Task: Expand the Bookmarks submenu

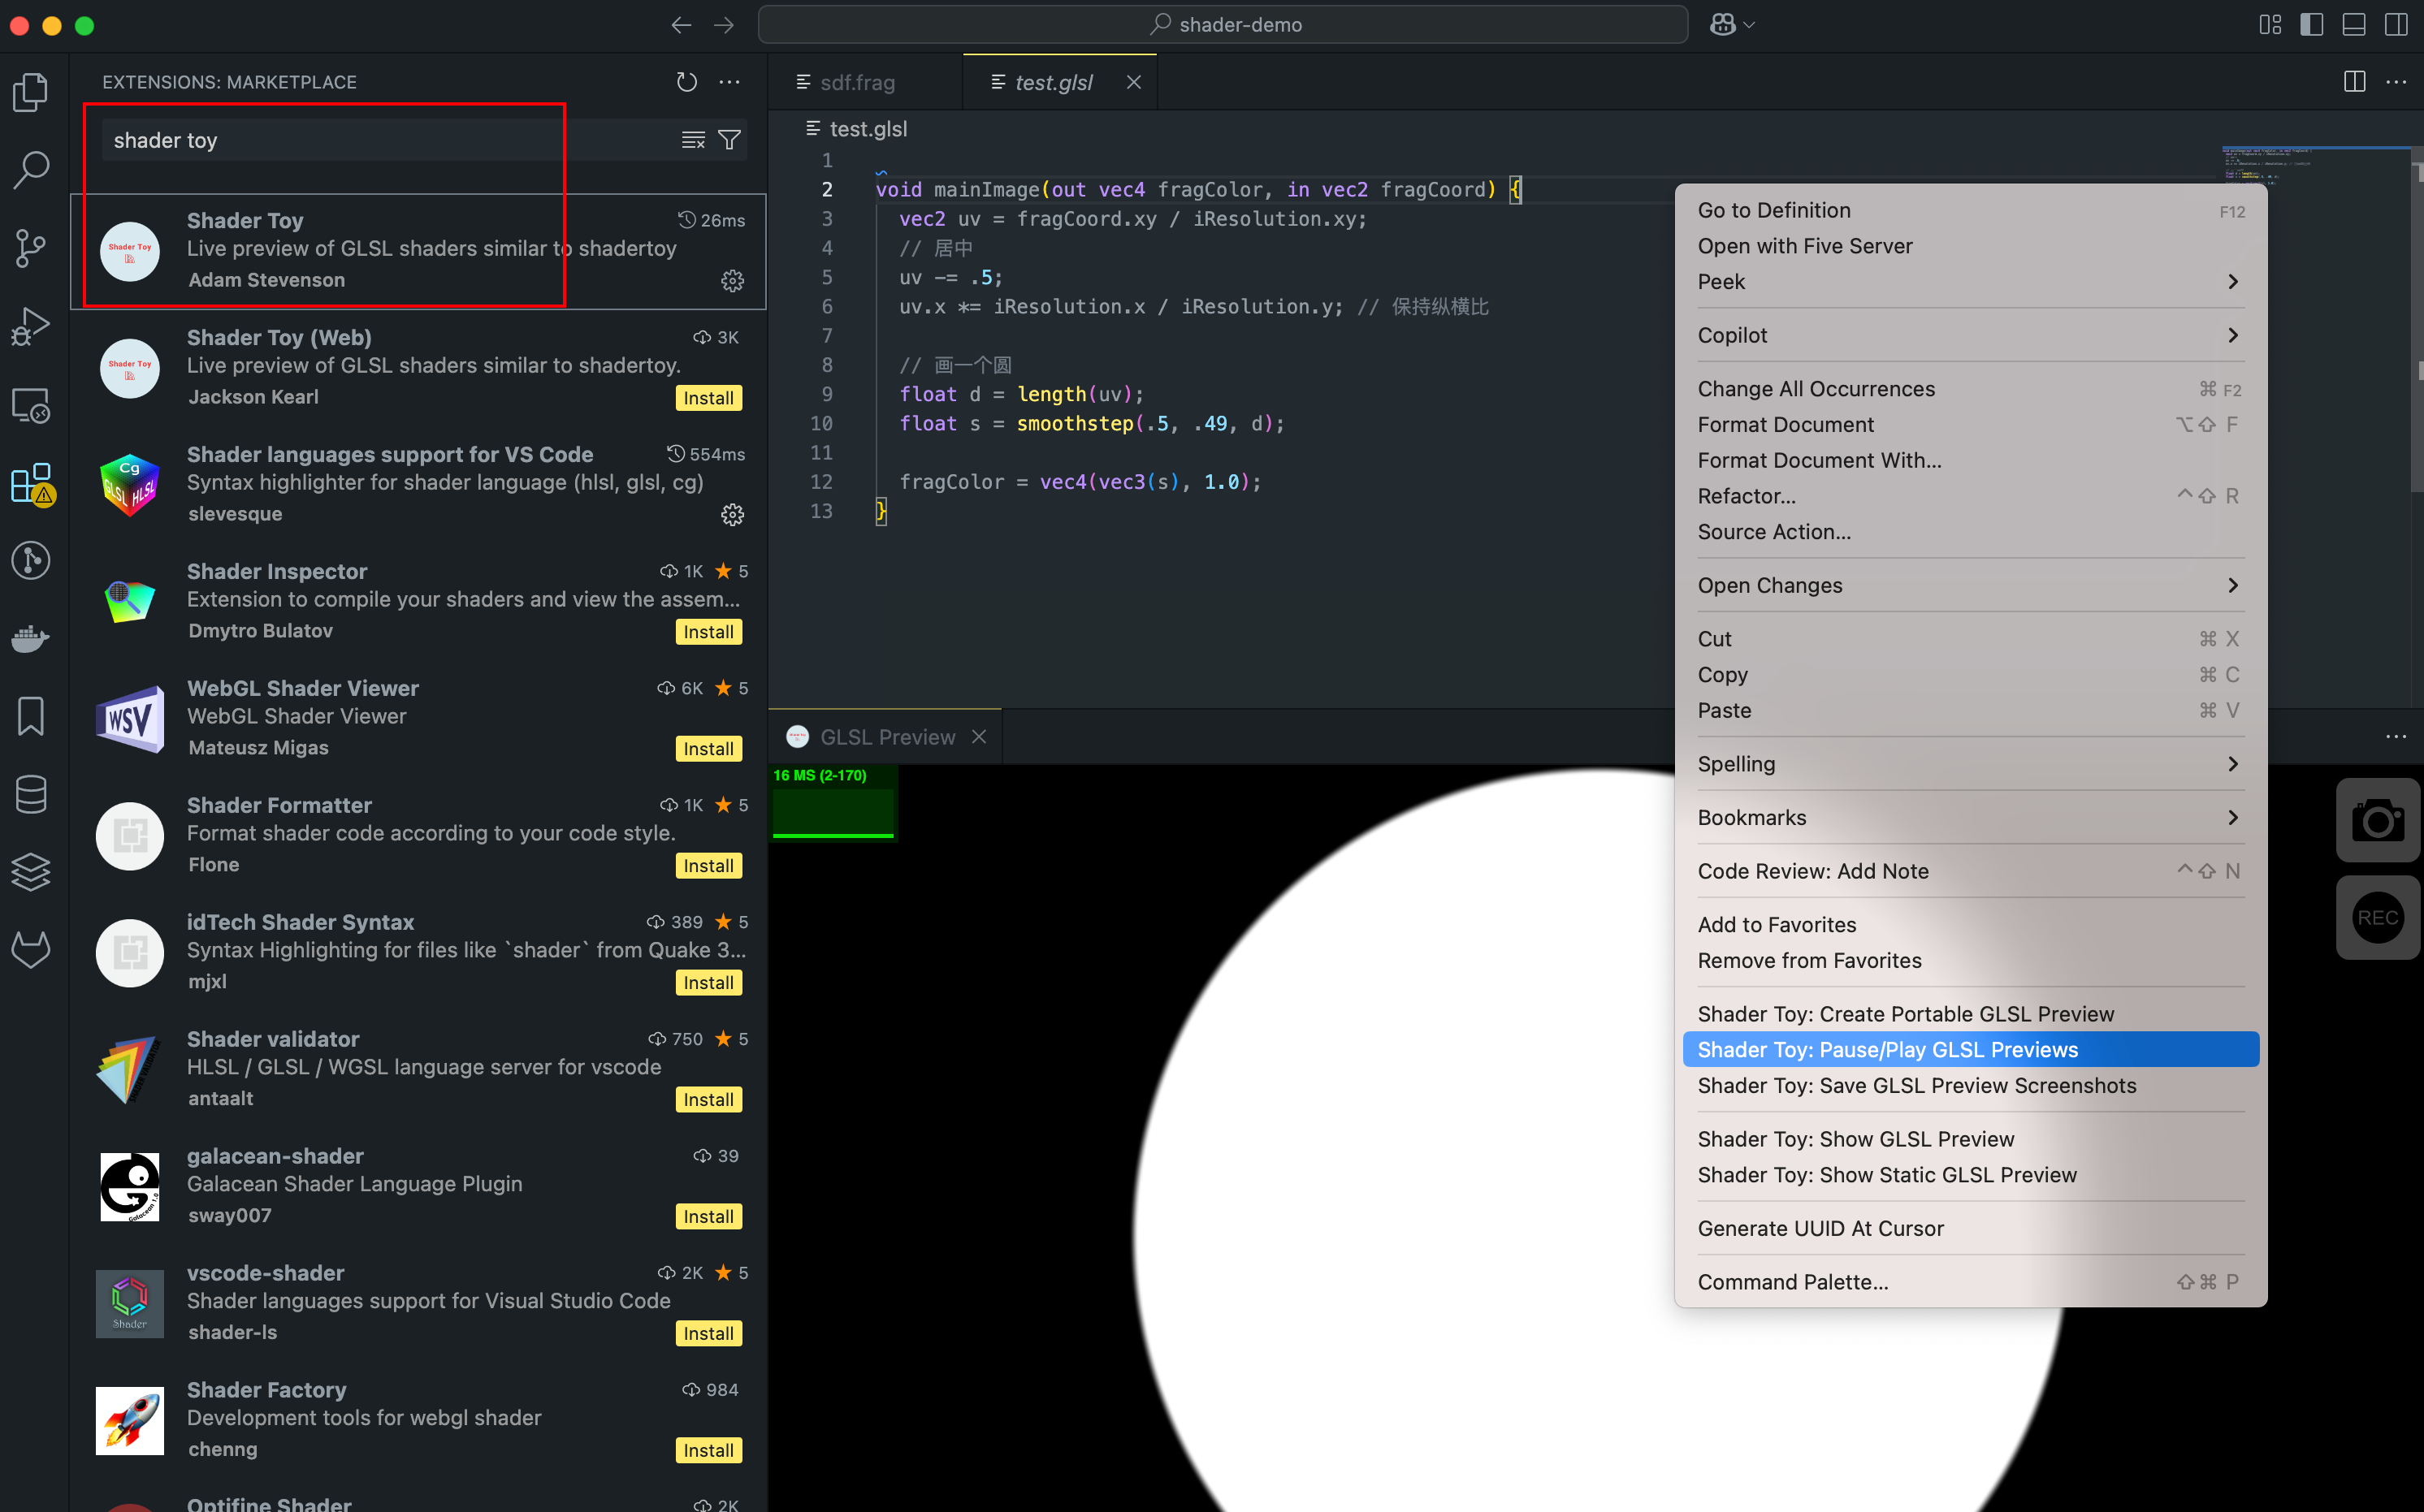Action: pos(1970,818)
